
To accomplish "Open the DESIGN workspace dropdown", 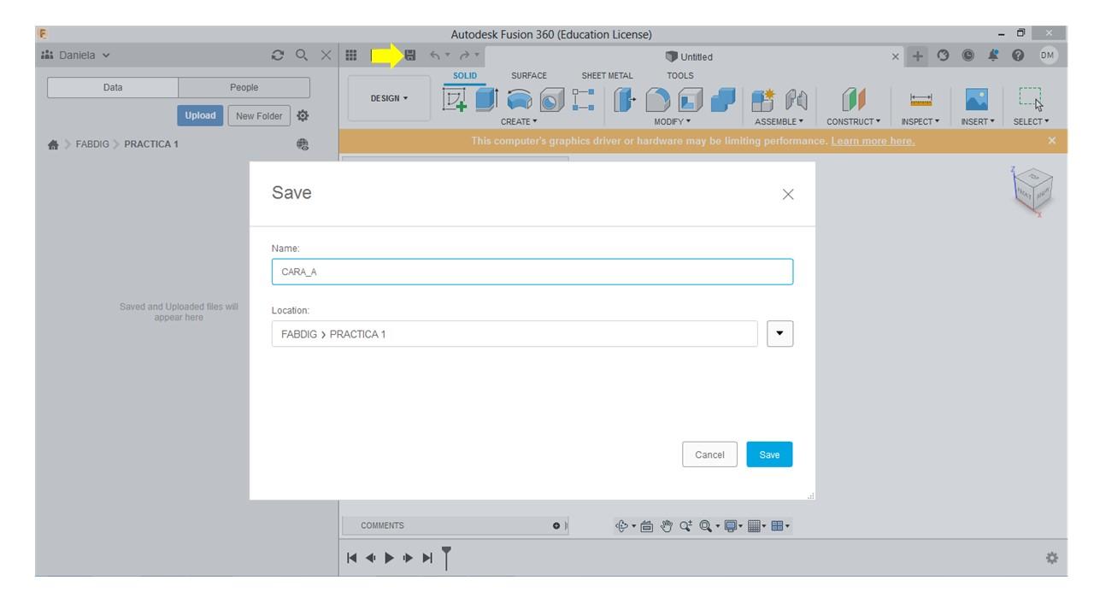I will [x=389, y=98].
